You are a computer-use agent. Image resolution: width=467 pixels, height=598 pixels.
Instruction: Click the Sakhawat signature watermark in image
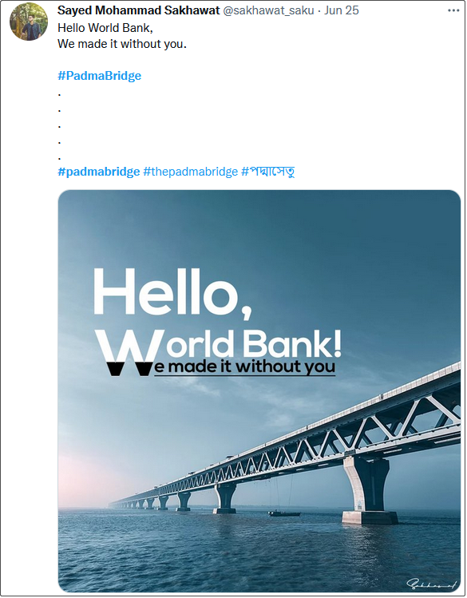click(432, 583)
